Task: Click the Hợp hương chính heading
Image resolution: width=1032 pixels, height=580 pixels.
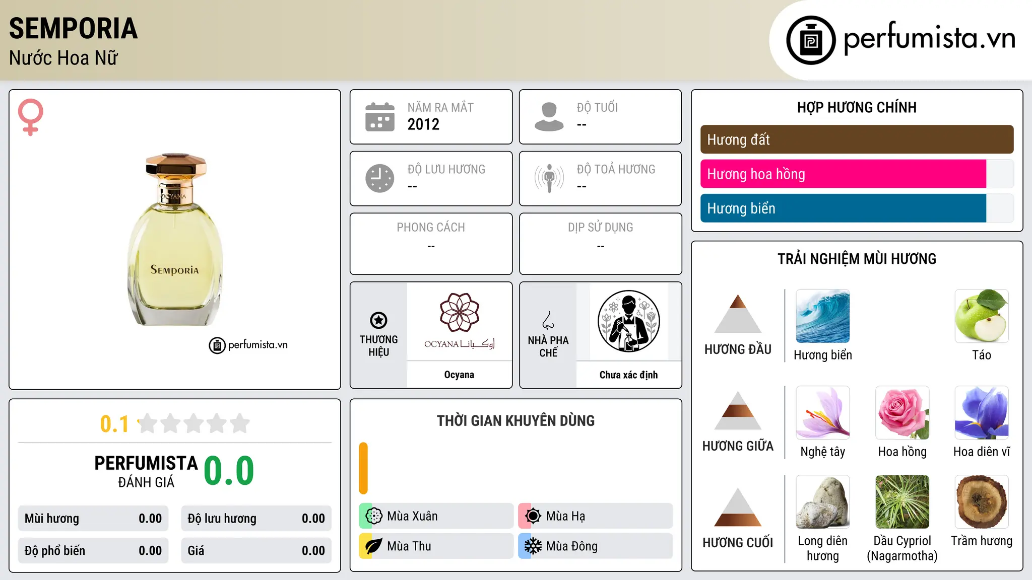Action: click(x=857, y=107)
